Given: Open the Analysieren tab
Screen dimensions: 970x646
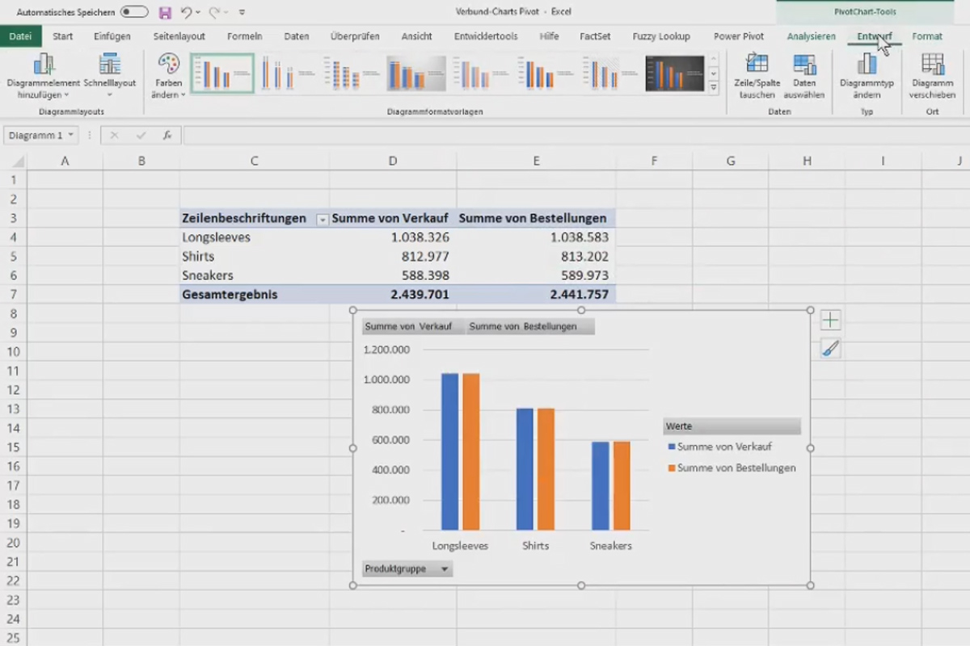Looking at the screenshot, I should tap(812, 36).
